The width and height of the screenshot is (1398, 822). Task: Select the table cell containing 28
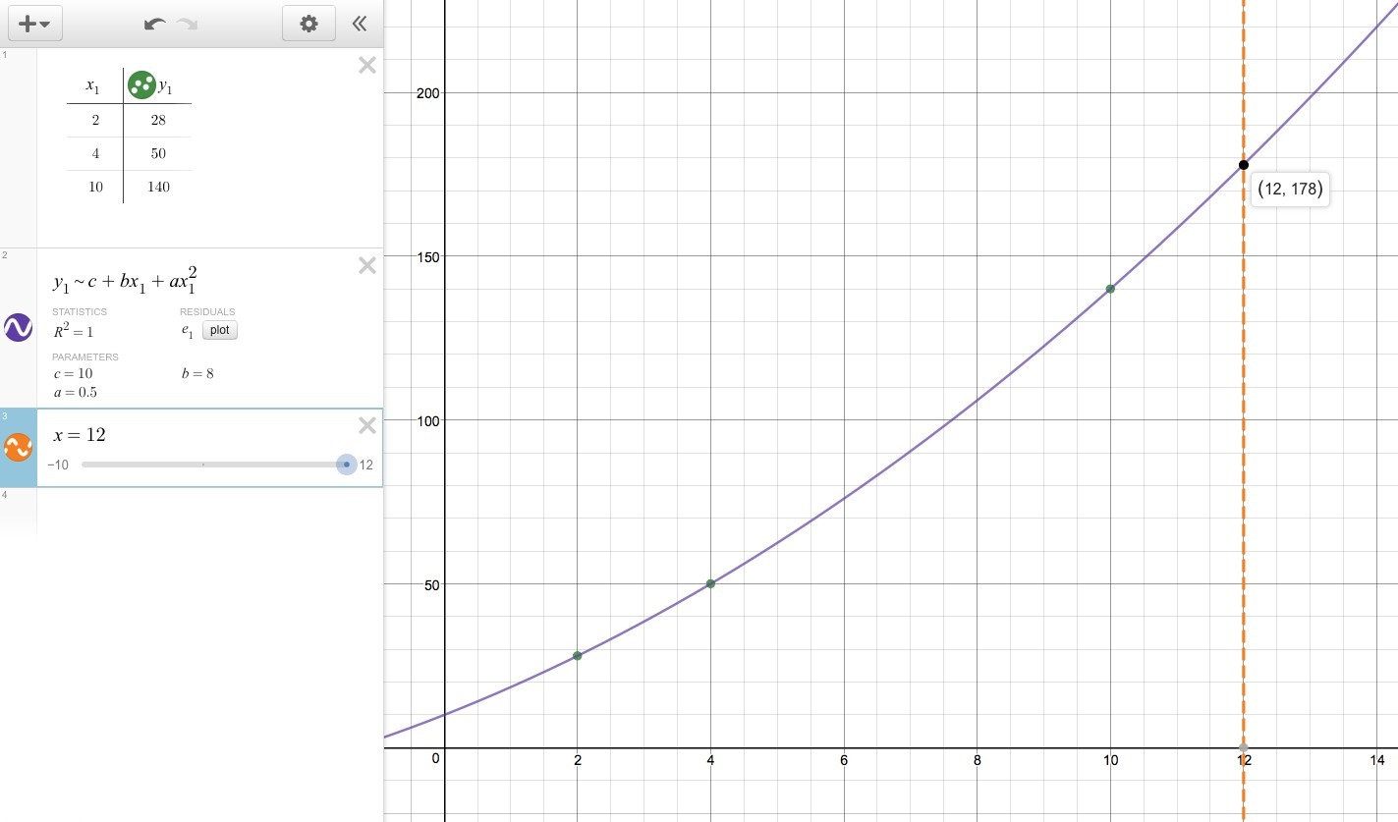[x=158, y=120]
